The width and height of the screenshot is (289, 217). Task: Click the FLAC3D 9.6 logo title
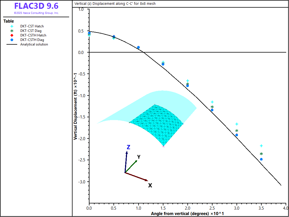tap(36, 6)
